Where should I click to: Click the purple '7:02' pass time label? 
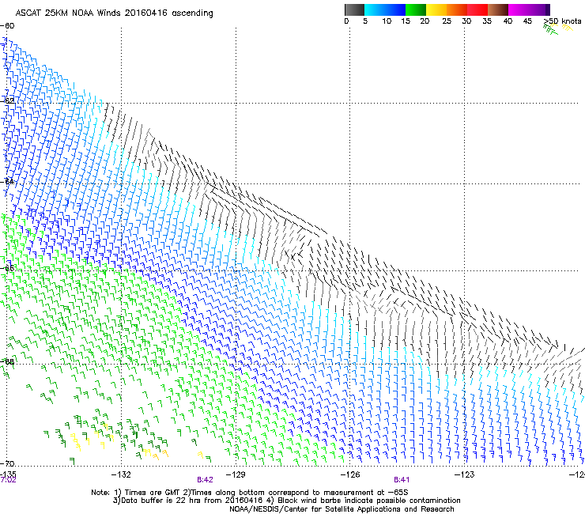click(x=8, y=480)
